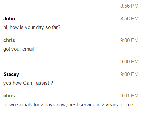Select the 8:56 PM timestamp beside John

pyautogui.click(x=129, y=19)
